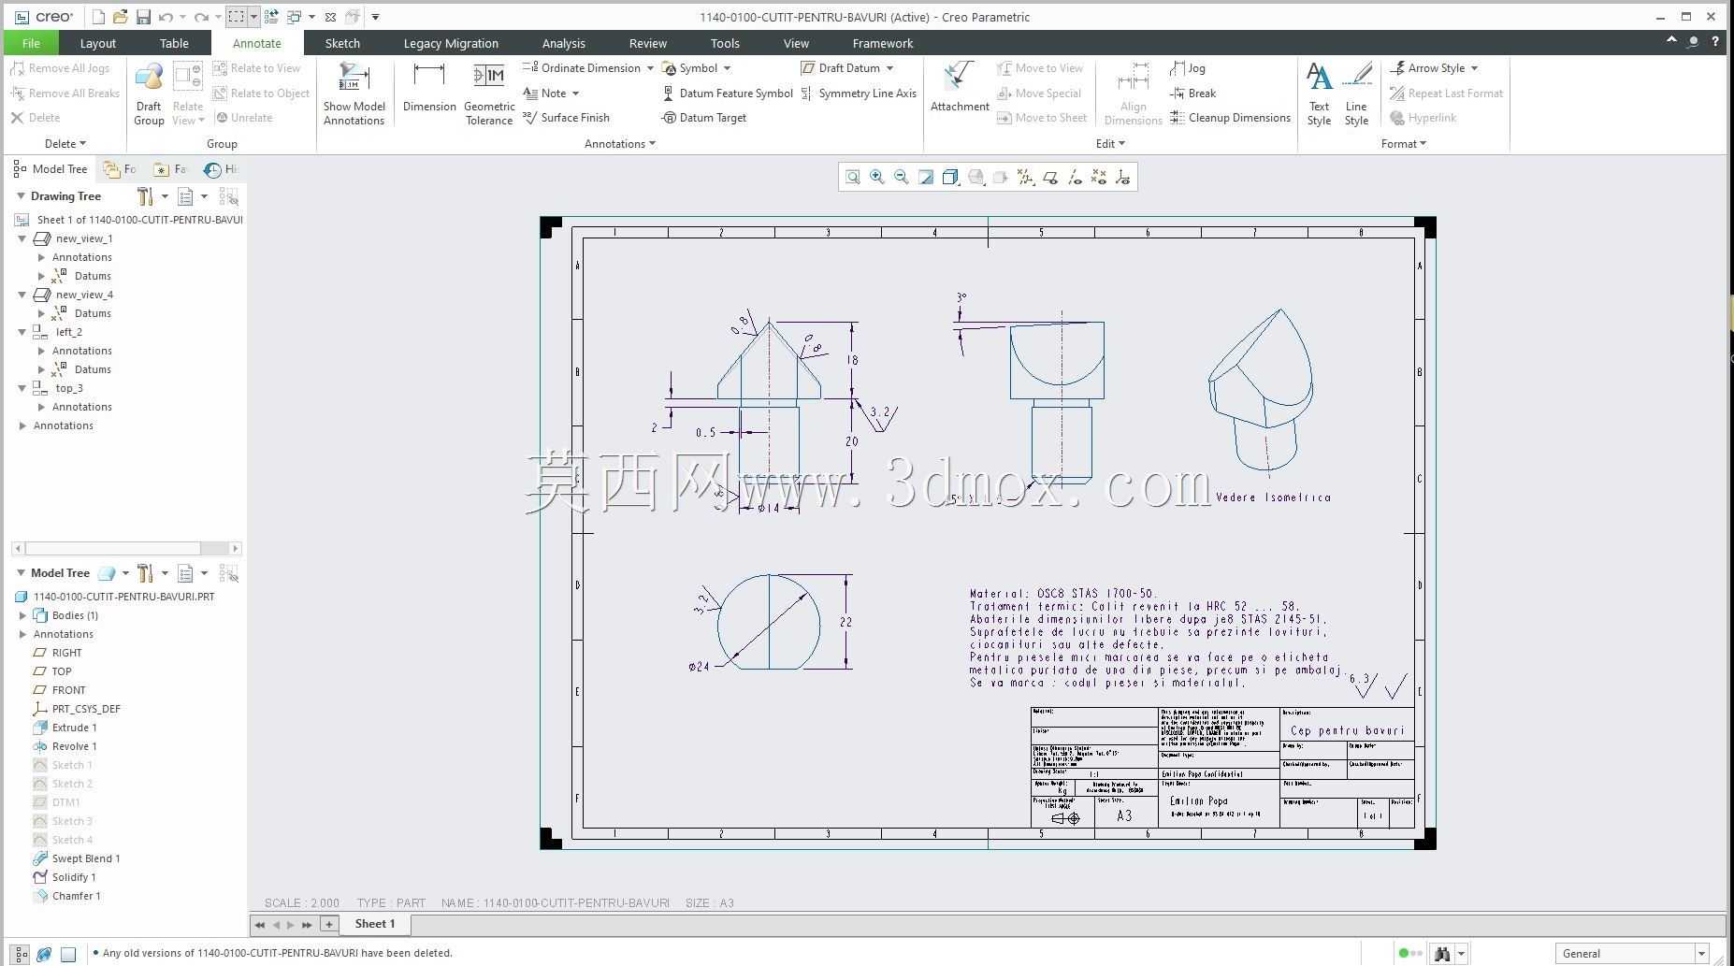This screenshot has height=966, width=1734.
Task: Click the Open file folder icon
Action: [x=120, y=17]
